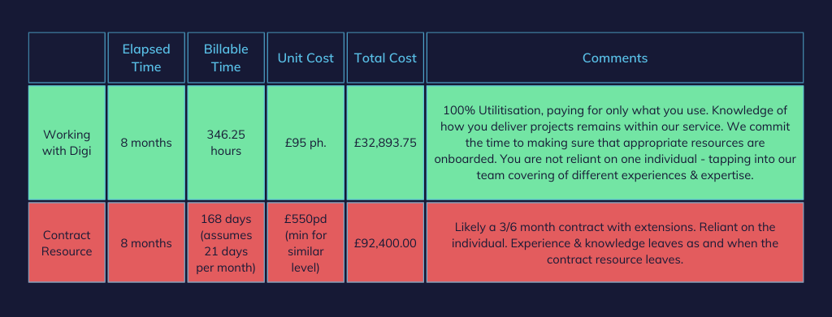This screenshot has height=317, width=832.
Task: Select the 168 days billable cell
Action: pos(226,242)
